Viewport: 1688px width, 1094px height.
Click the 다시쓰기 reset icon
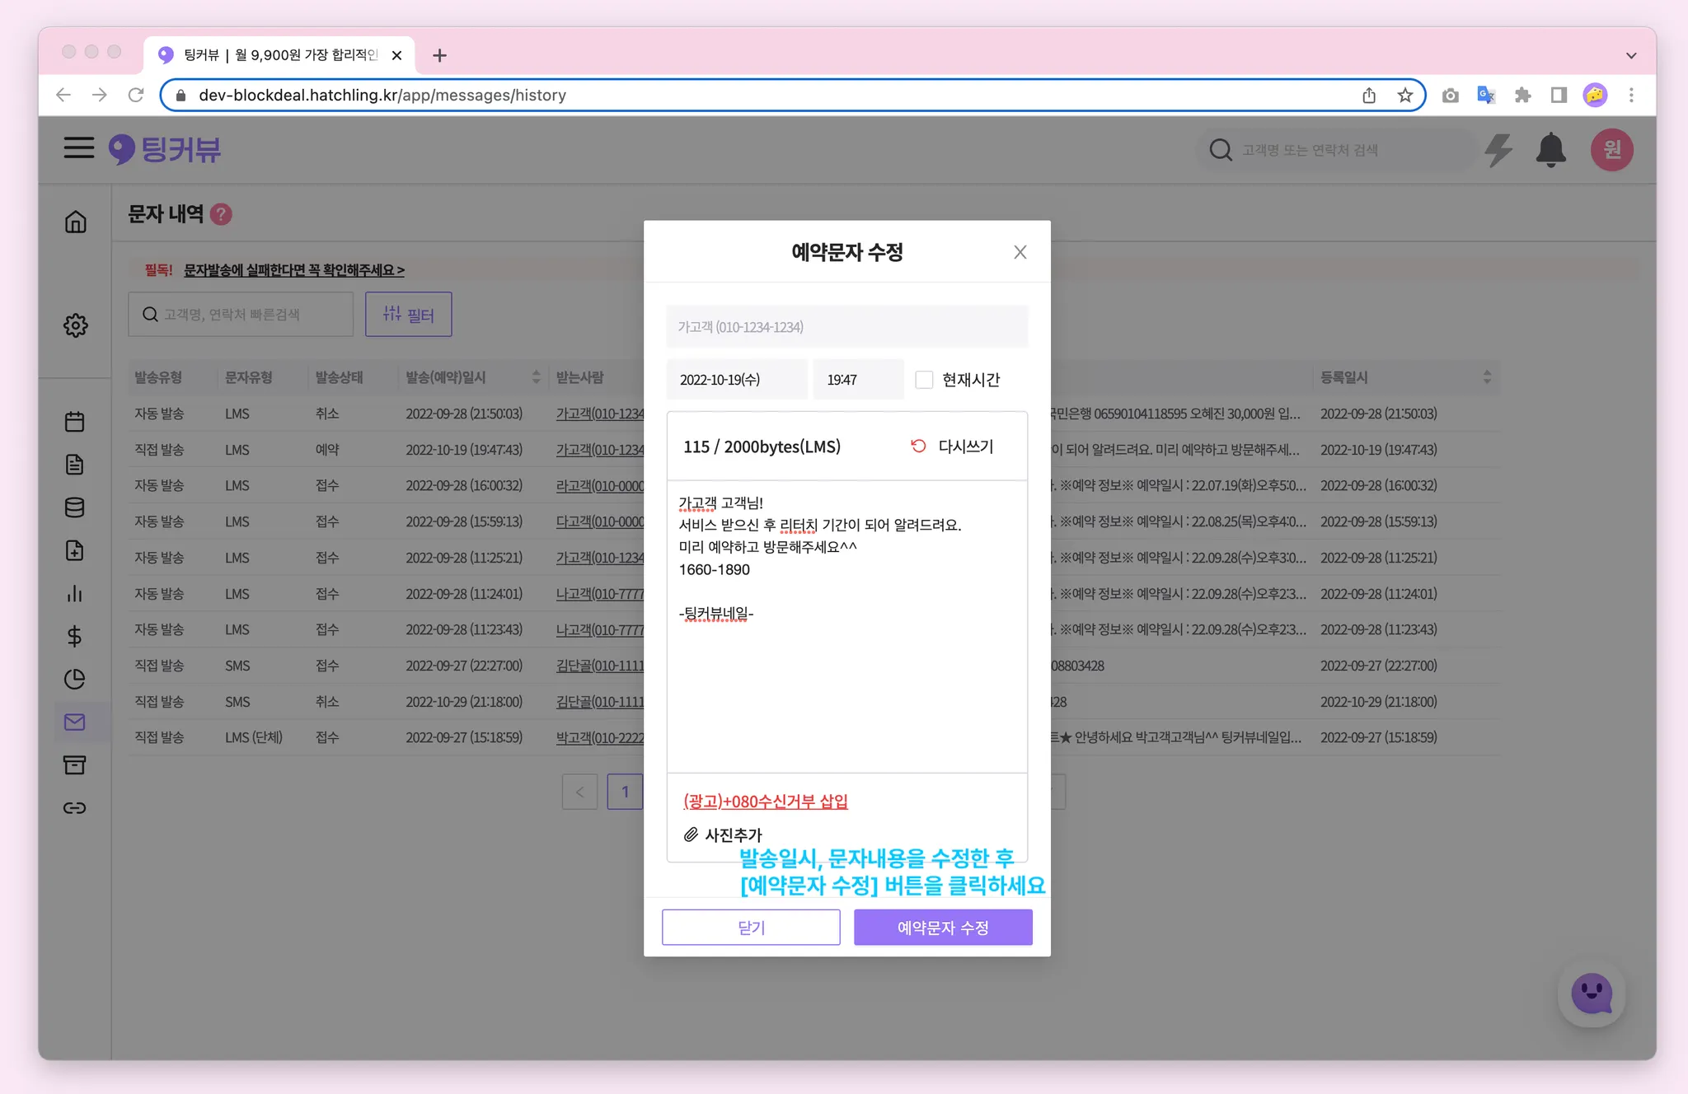pyautogui.click(x=918, y=446)
